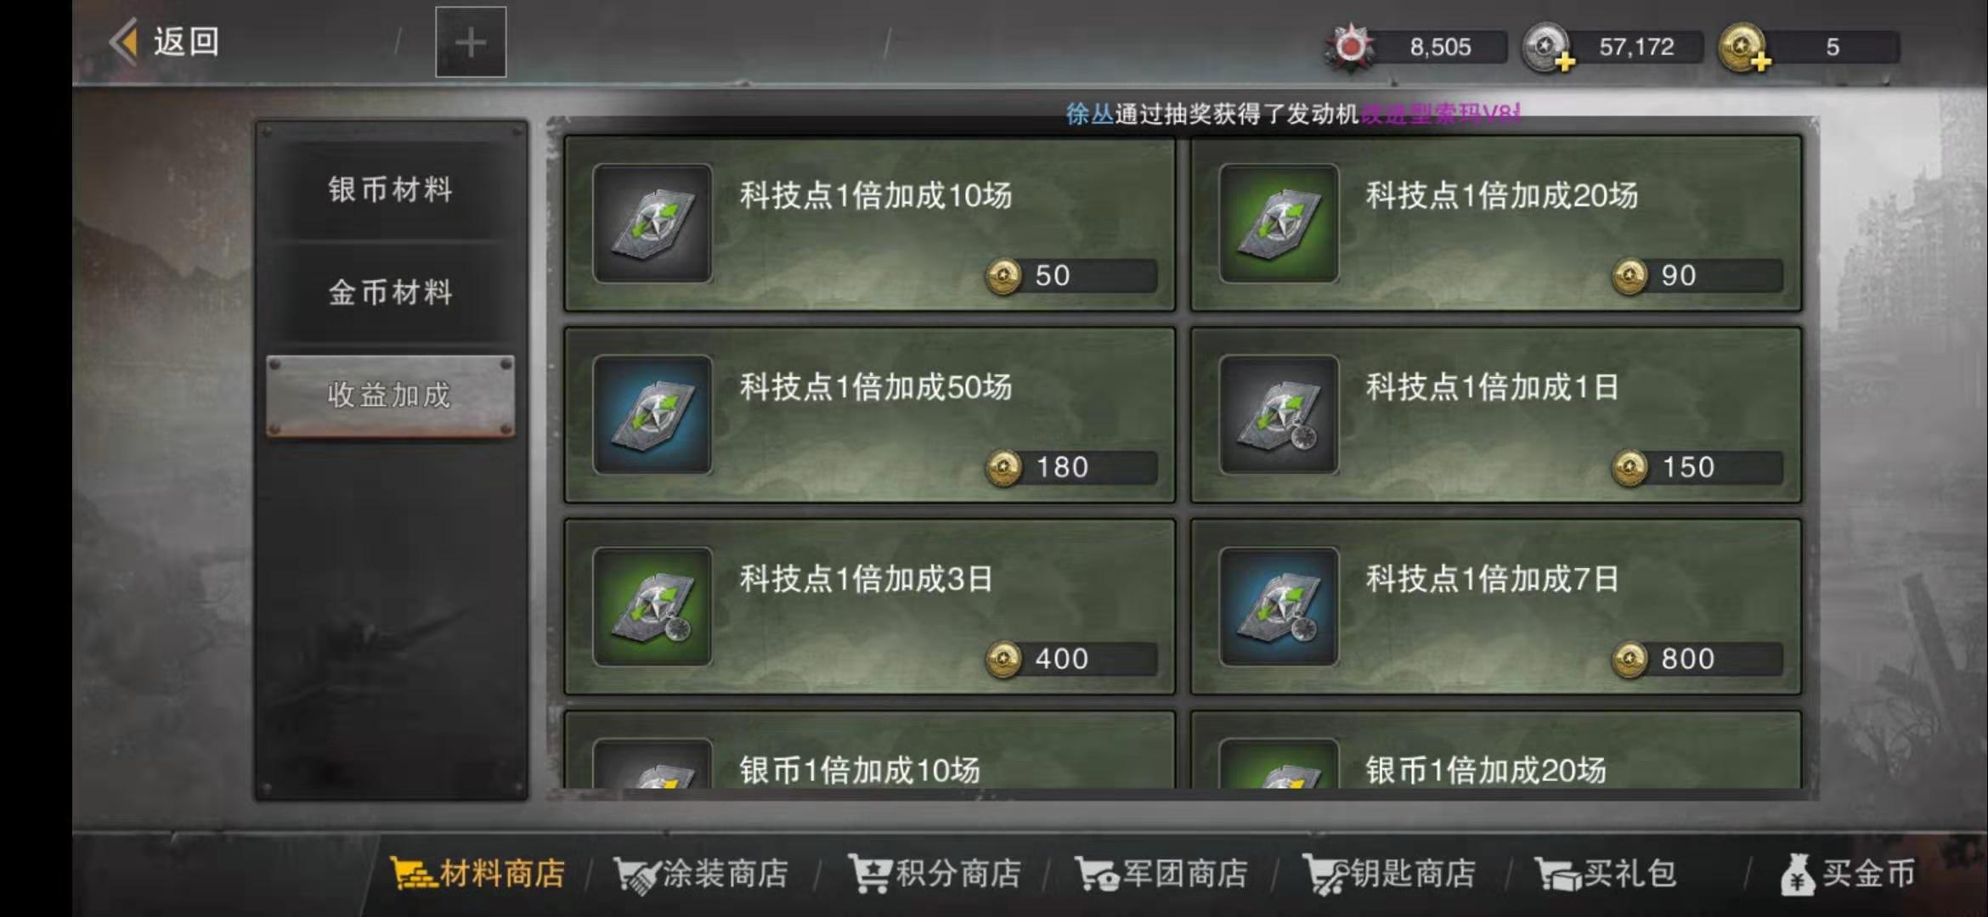
Task: Tap the red star medal currency icon
Action: click(1349, 47)
